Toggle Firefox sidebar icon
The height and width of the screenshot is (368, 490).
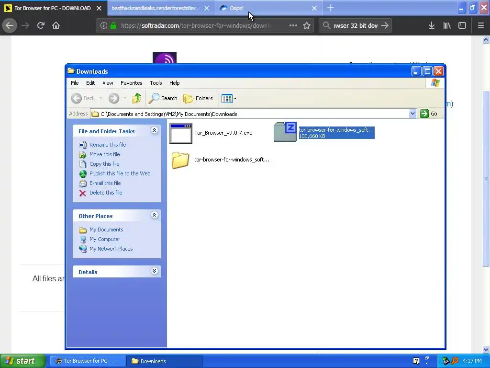pos(462,25)
